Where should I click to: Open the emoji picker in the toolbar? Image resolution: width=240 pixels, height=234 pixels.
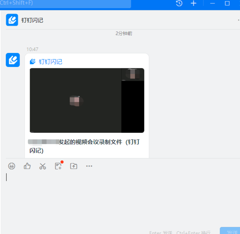[x=12, y=166]
